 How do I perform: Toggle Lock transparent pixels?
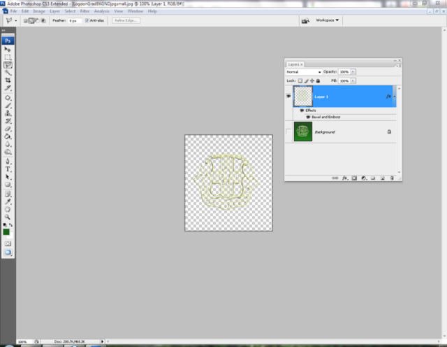point(300,81)
